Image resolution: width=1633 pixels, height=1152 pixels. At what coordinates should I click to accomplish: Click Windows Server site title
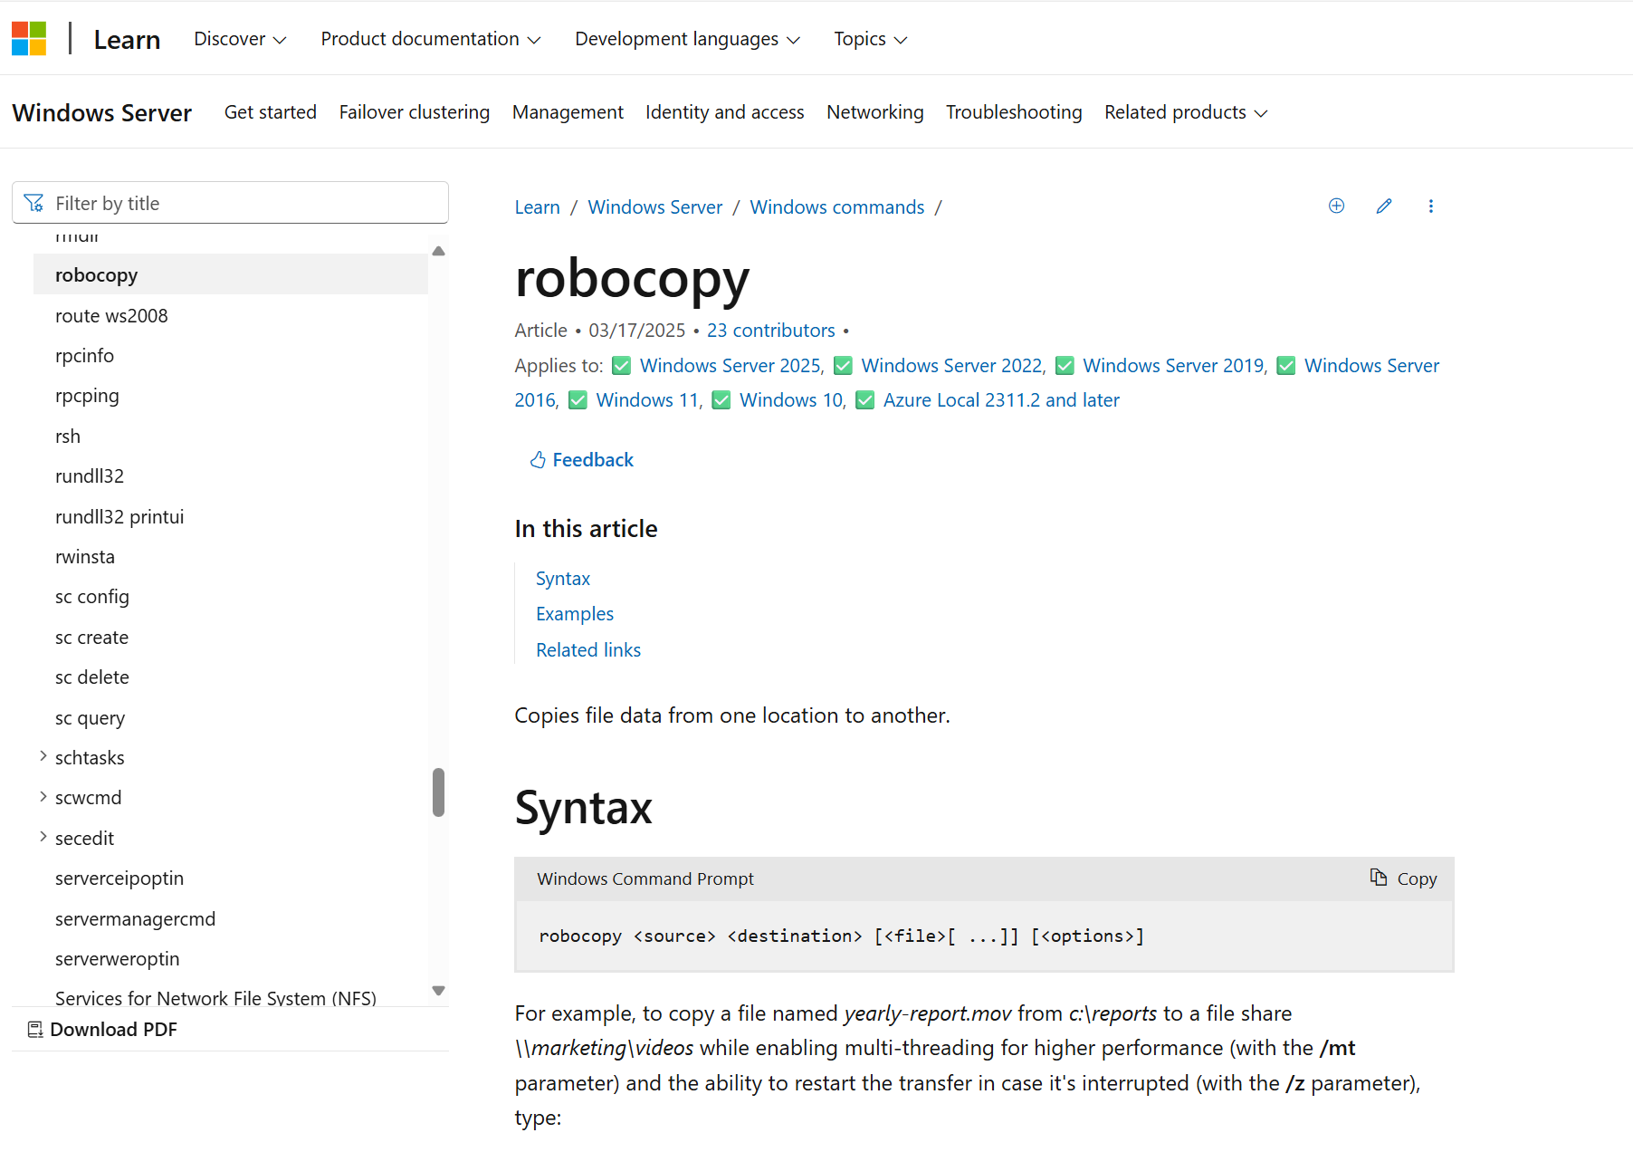point(101,112)
